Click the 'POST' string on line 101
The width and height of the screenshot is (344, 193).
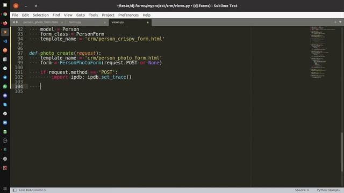pyautogui.click(x=107, y=72)
